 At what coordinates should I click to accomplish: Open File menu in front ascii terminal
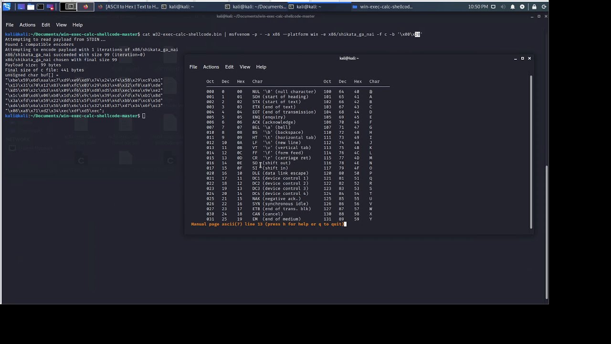pyautogui.click(x=193, y=67)
